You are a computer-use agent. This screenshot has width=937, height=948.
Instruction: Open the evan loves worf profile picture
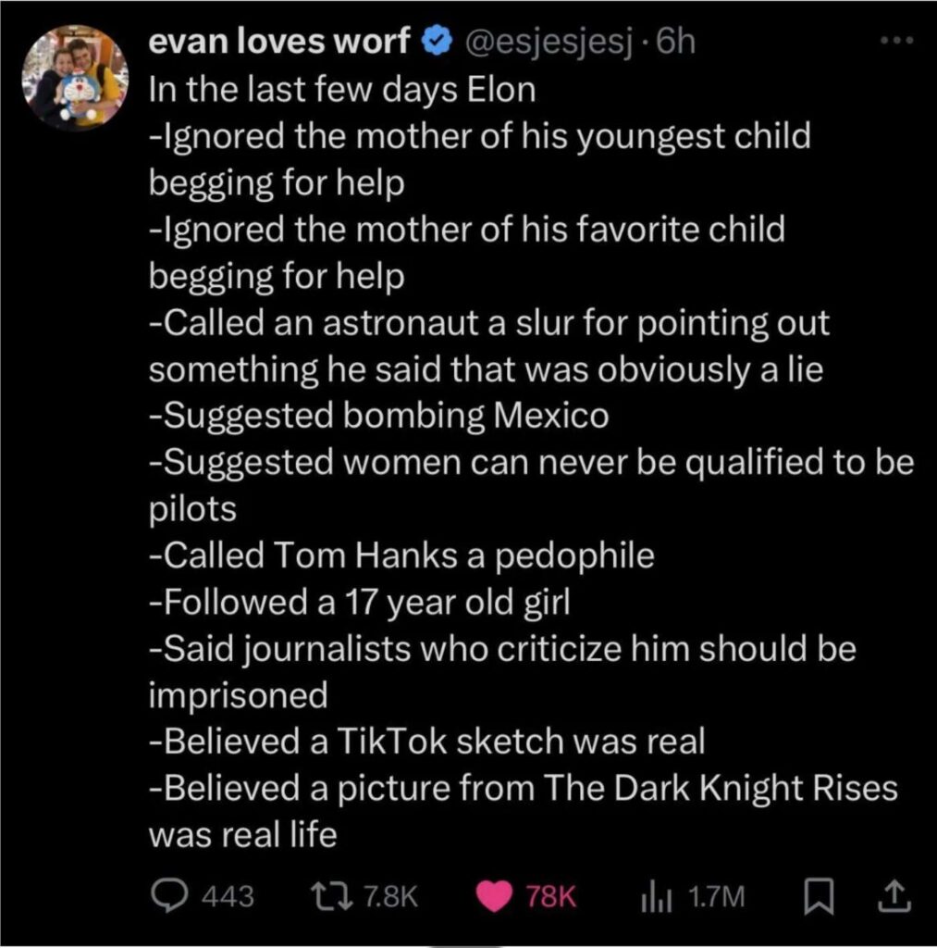[x=78, y=78]
